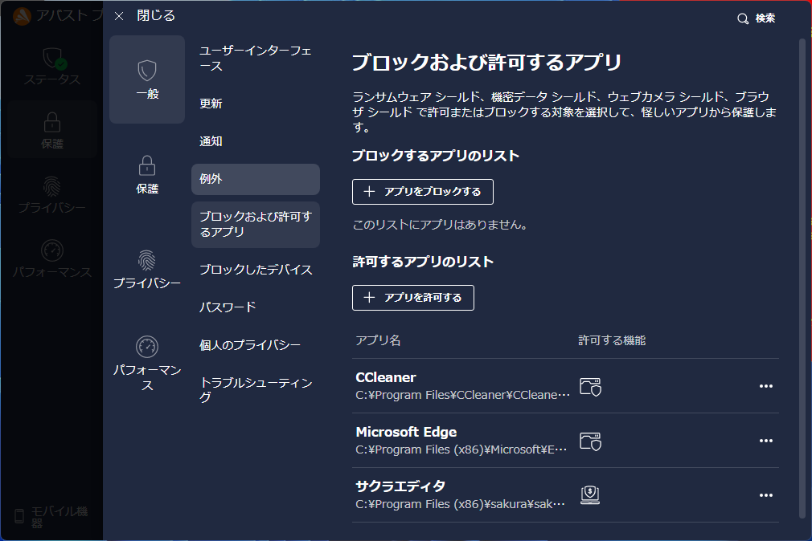Select the プライバシー fingerprint category in settings
The height and width of the screenshot is (541, 812).
click(x=147, y=269)
